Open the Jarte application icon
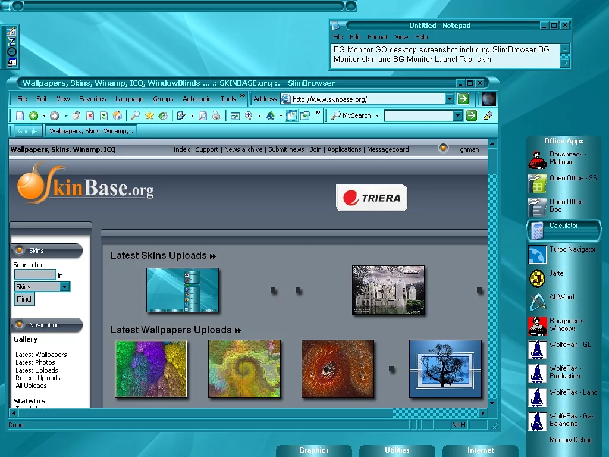Screen dimensions: 609x457 pos(538,278)
